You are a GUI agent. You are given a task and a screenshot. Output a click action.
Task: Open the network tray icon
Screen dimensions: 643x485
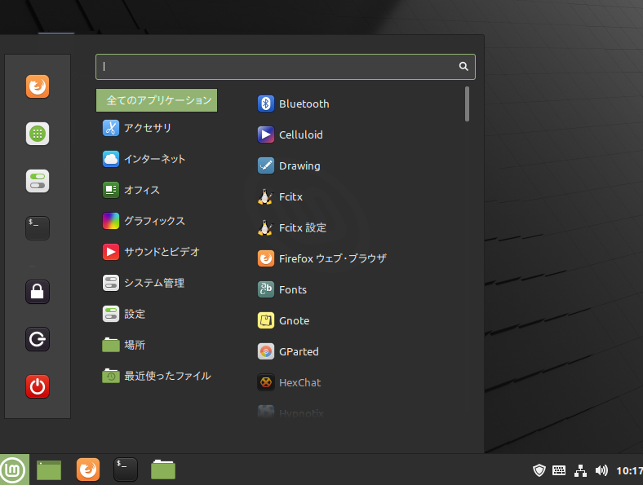click(580, 470)
